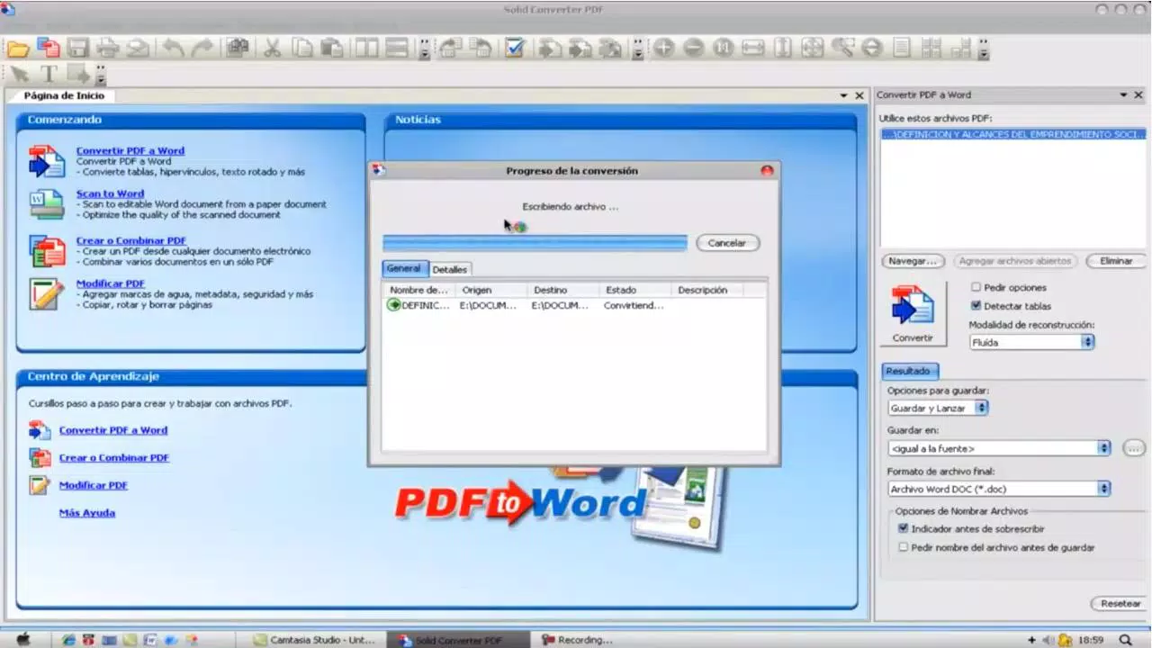Select the Resultado tab
The image size is (1152, 648).
coord(909,370)
